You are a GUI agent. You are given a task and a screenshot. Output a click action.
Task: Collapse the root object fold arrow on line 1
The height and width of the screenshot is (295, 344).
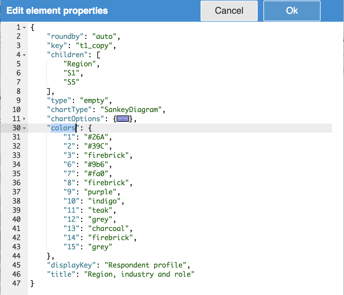(x=24, y=27)
